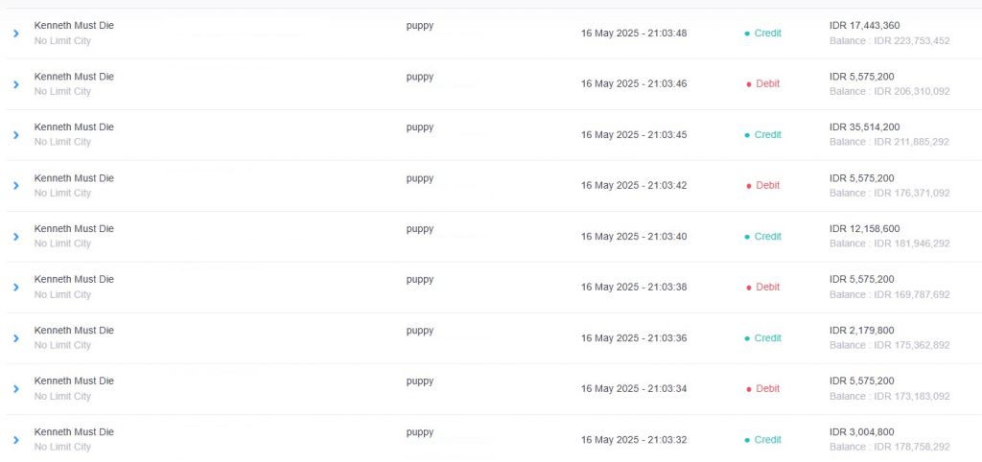Expand the 21:03:36 Credit row chevron
The image size is (982, 462).
[x=16, y=338]
